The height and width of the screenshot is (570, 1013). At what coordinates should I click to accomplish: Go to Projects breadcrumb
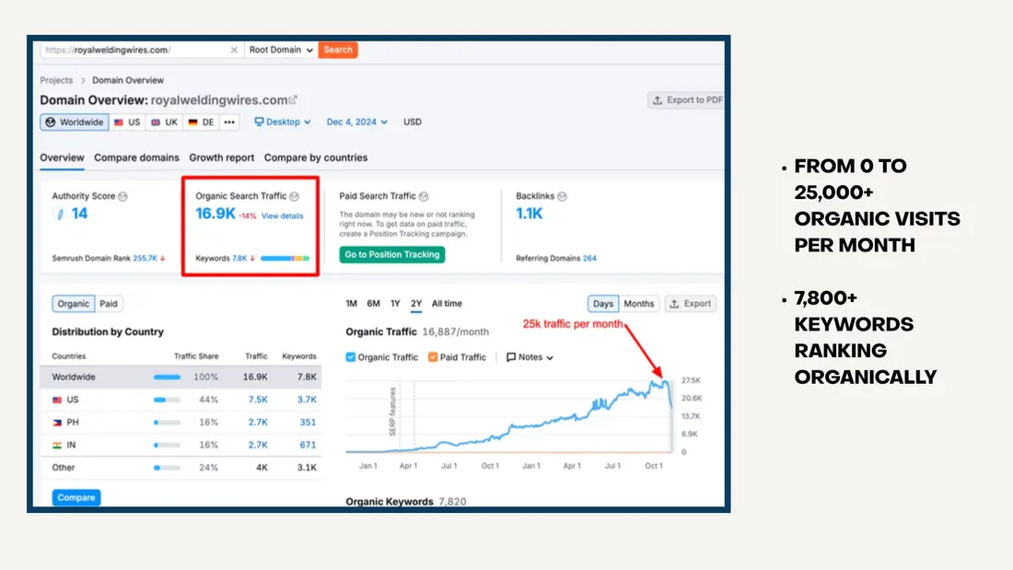tap(56, 80)
